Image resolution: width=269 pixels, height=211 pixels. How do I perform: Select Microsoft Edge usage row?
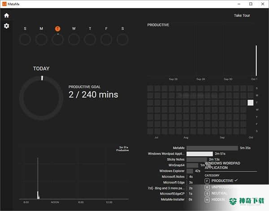coord(178,182)
